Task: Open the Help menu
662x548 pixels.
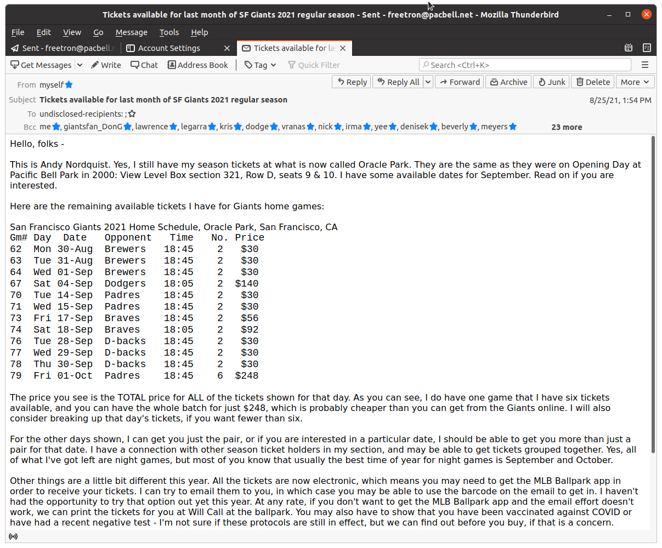Action: coord(200,32)
